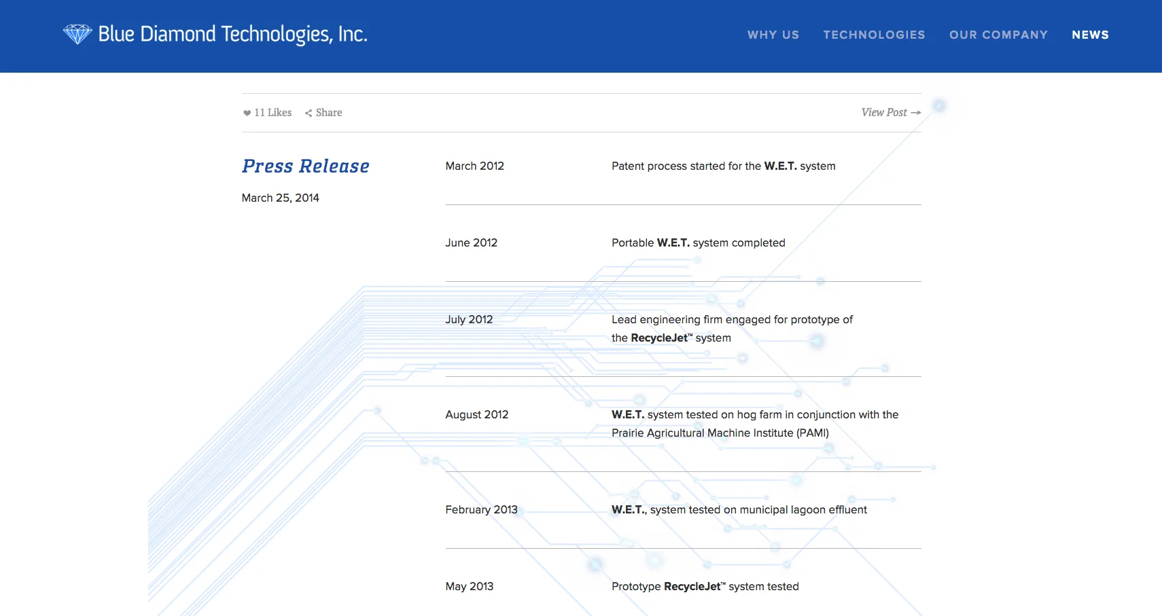Click the blue diamond logo icon

(77, 34)
